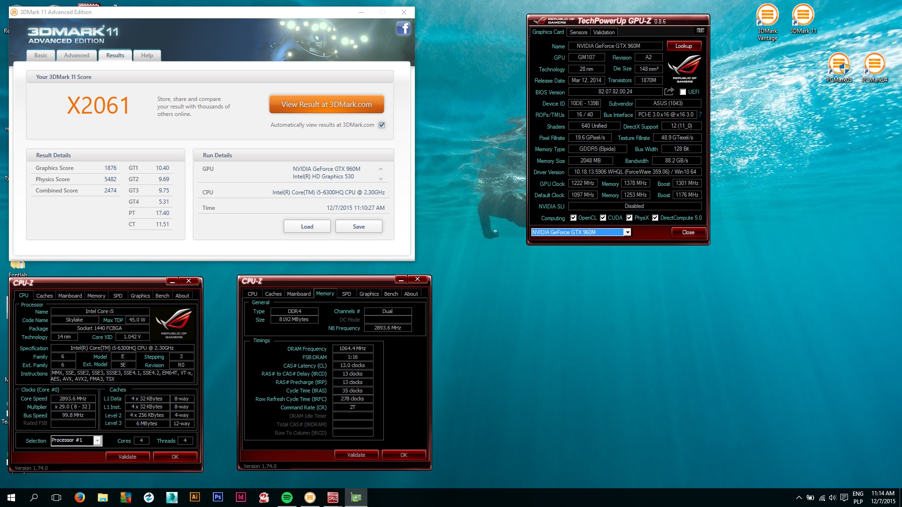The height and width of the screenshot is (507, 902).
Task: Click the Facebook icon in 3DMark 11
Action: click(403, 29)
